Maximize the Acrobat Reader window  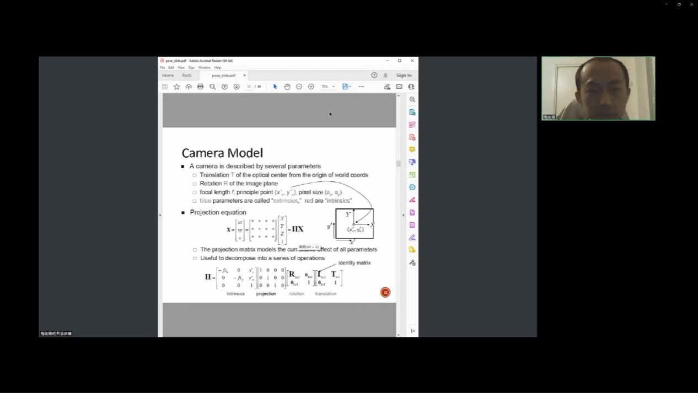[400, 61]
